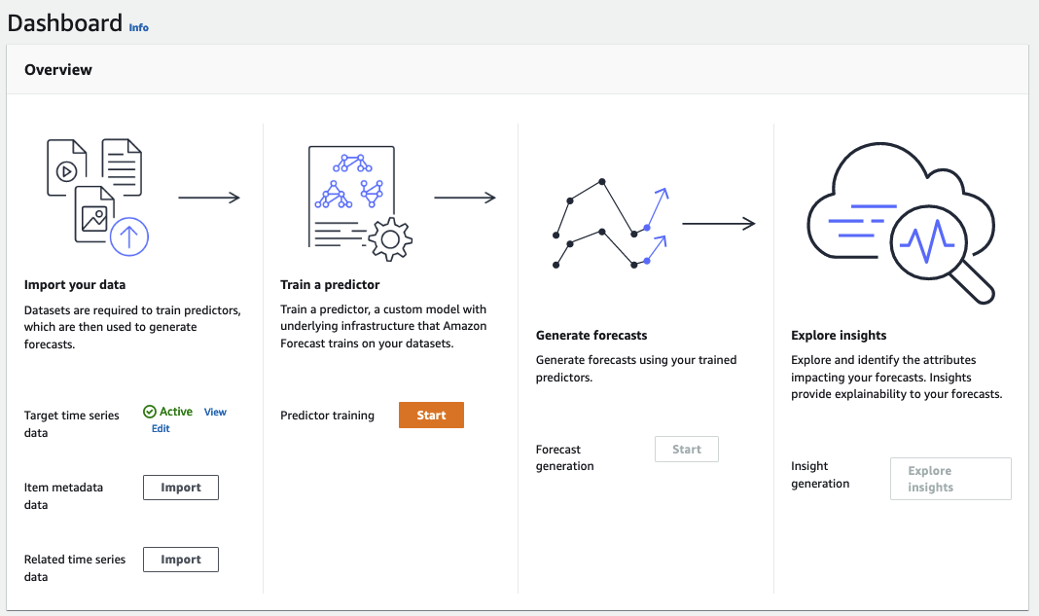This screenshot has width=1039, height=616.
Task: Start predictor training
Action: pyautogui.click(x=431, y=415)
